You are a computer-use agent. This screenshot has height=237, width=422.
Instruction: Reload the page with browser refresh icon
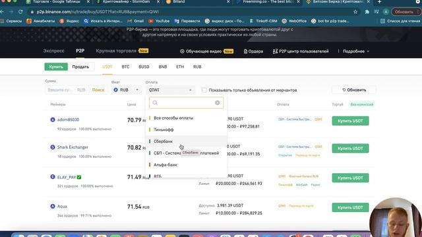point(20,12)
